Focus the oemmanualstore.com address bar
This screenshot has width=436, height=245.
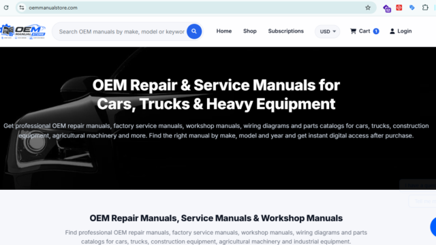196,7
